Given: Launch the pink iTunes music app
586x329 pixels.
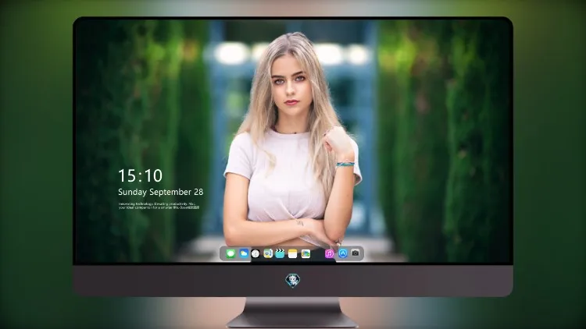Looking at the screenshot, I should (x=329, y=254).
